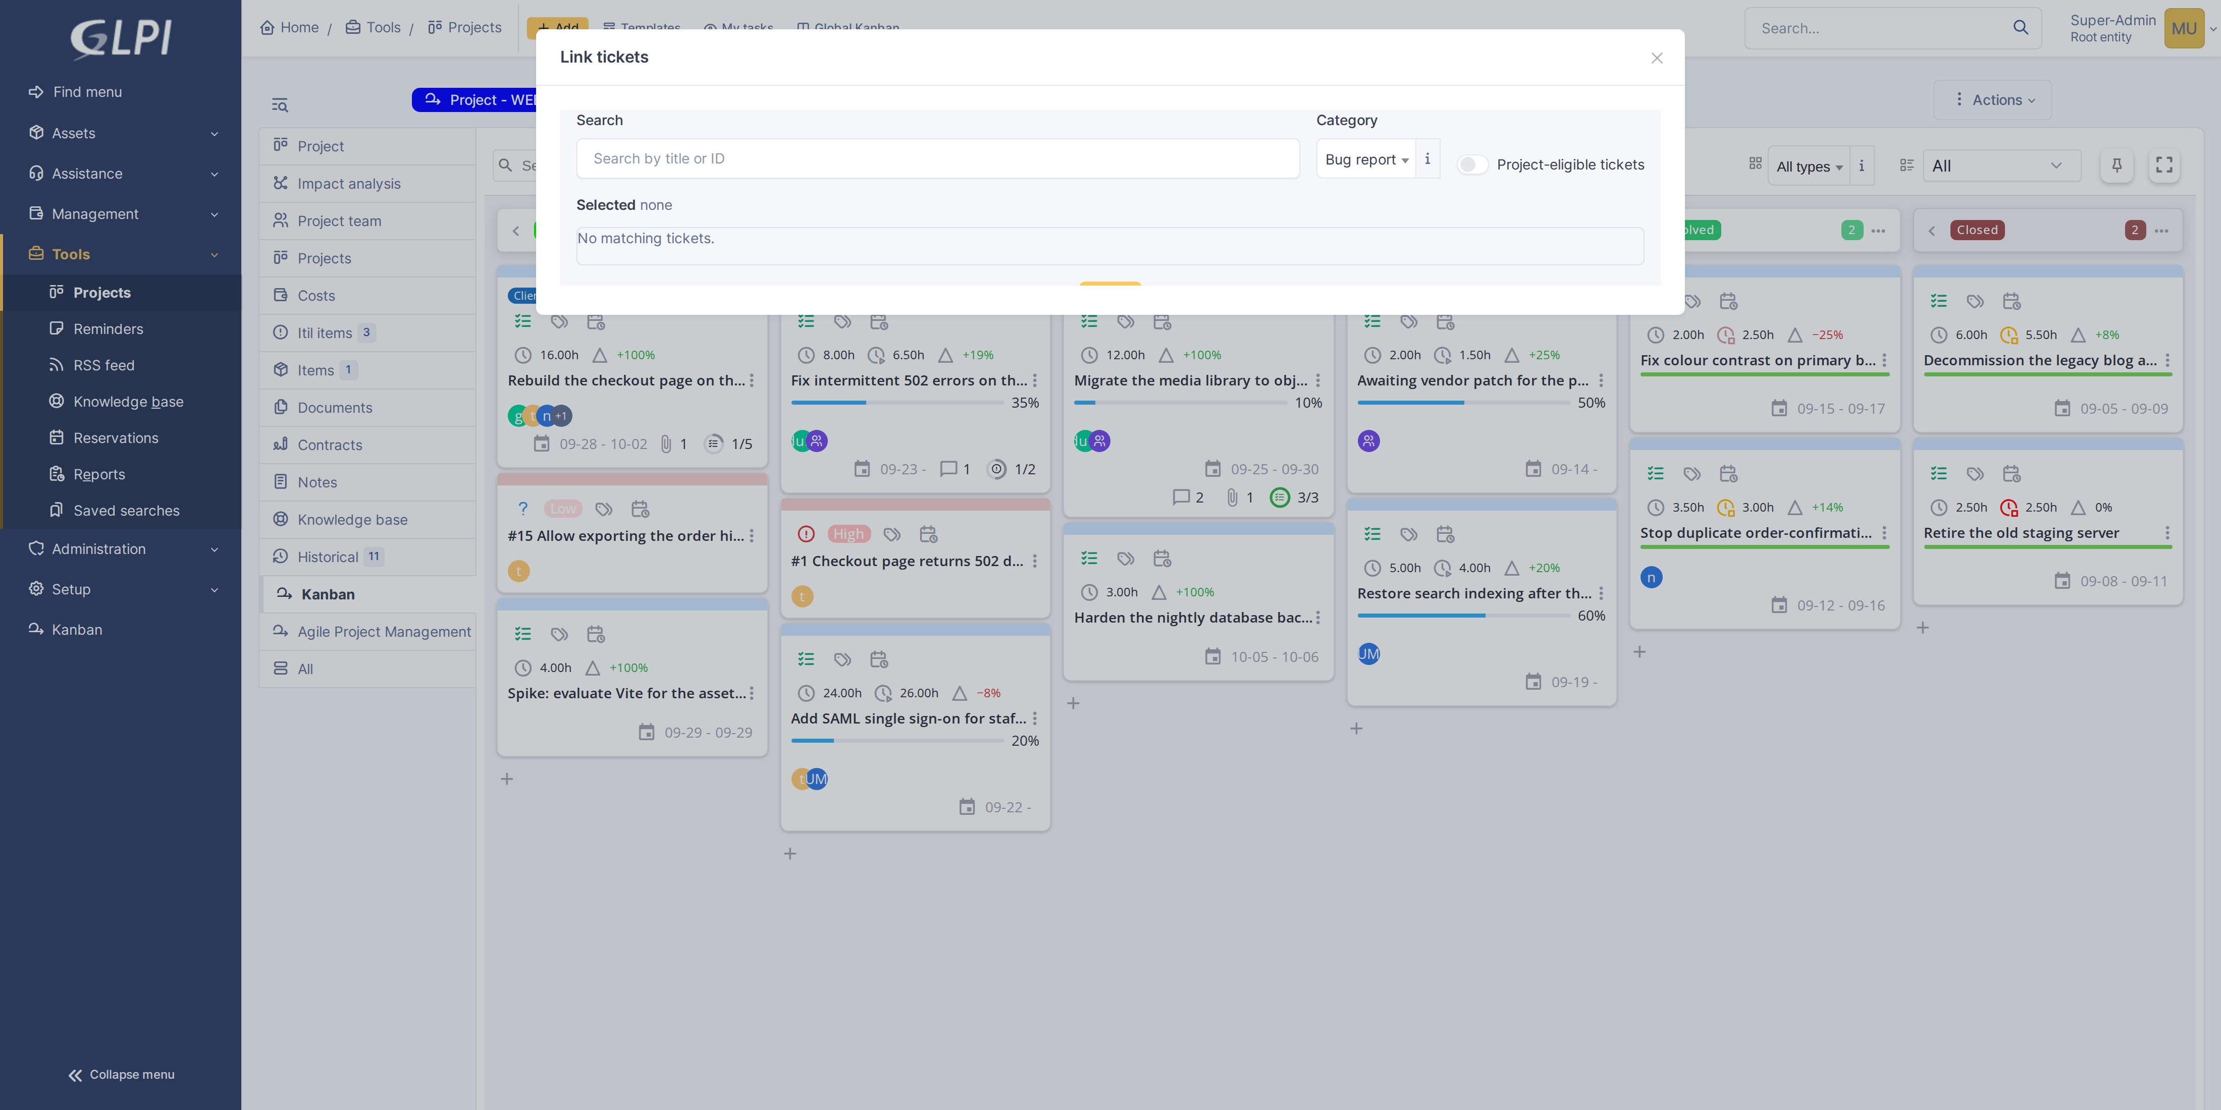
Task: Open the Actions dropdown
Action: [x=1992, y=100]
